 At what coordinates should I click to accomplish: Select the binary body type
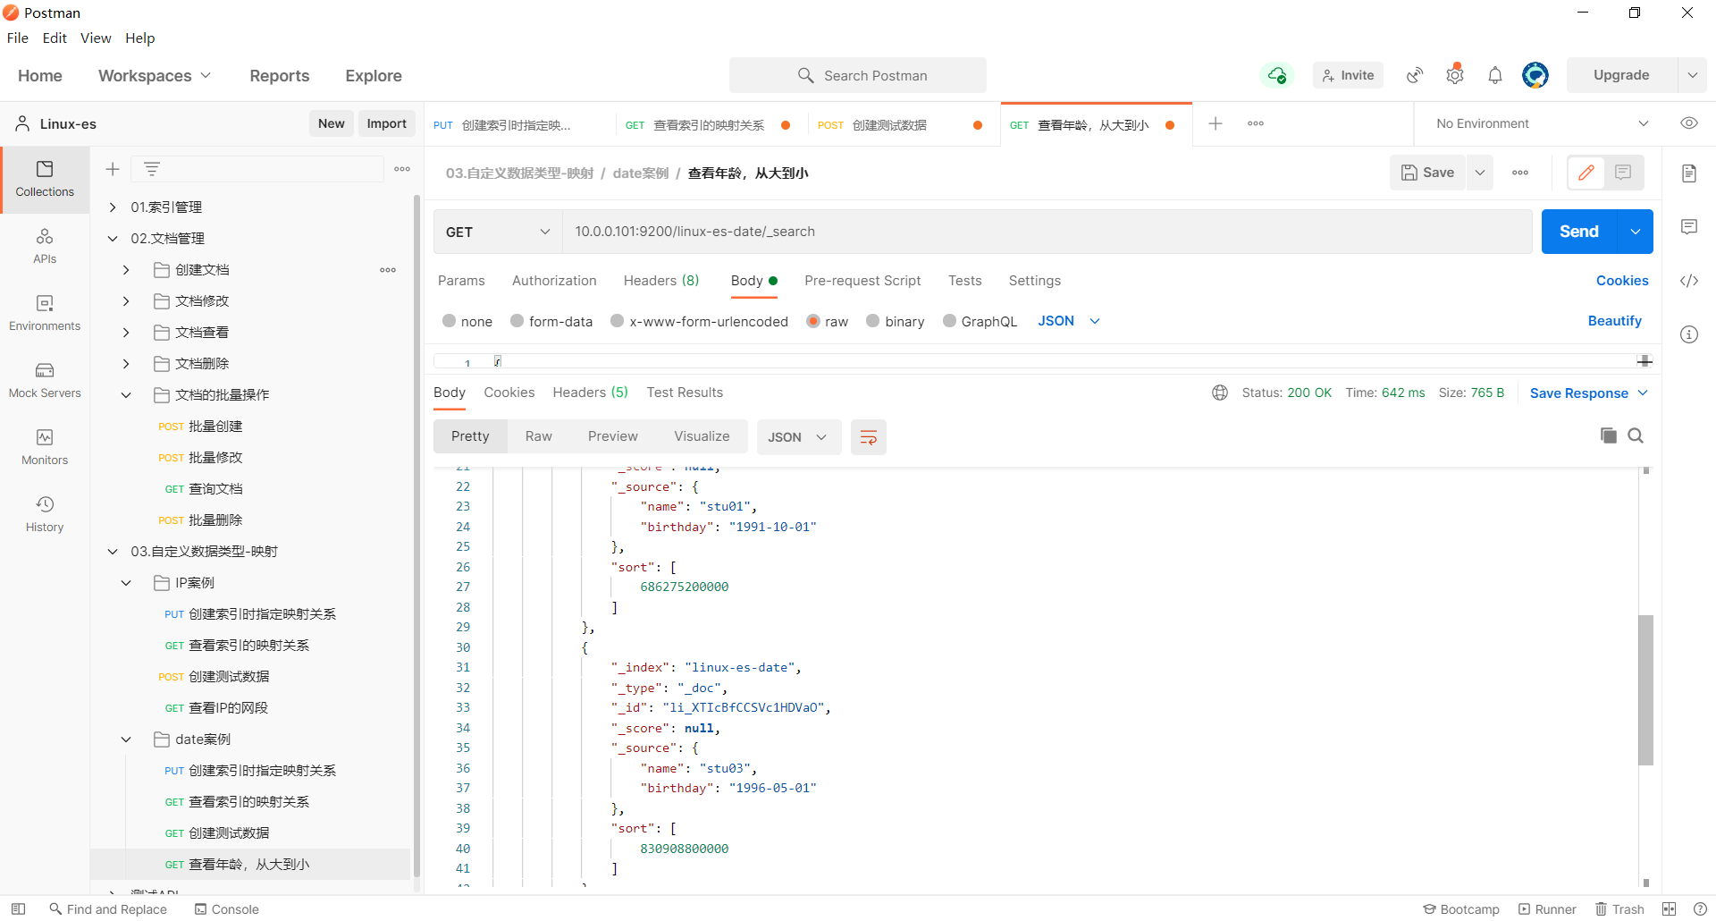(x=873, y=321)
